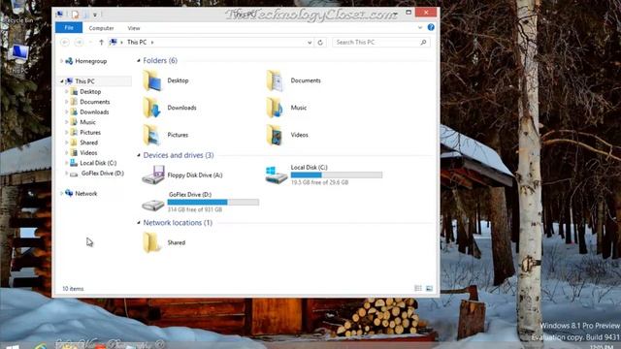Select the Local Disk (C:) drive in main pane
The height and width of the screenshot is (349, 621).
tap(324, 174)
